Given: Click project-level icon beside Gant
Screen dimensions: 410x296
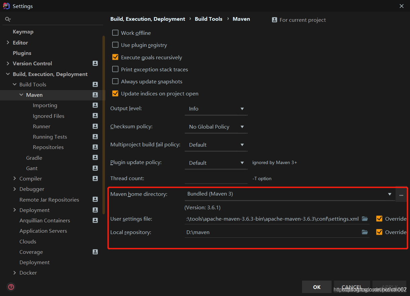Looking at the screenshot, I should click(95, 168).
